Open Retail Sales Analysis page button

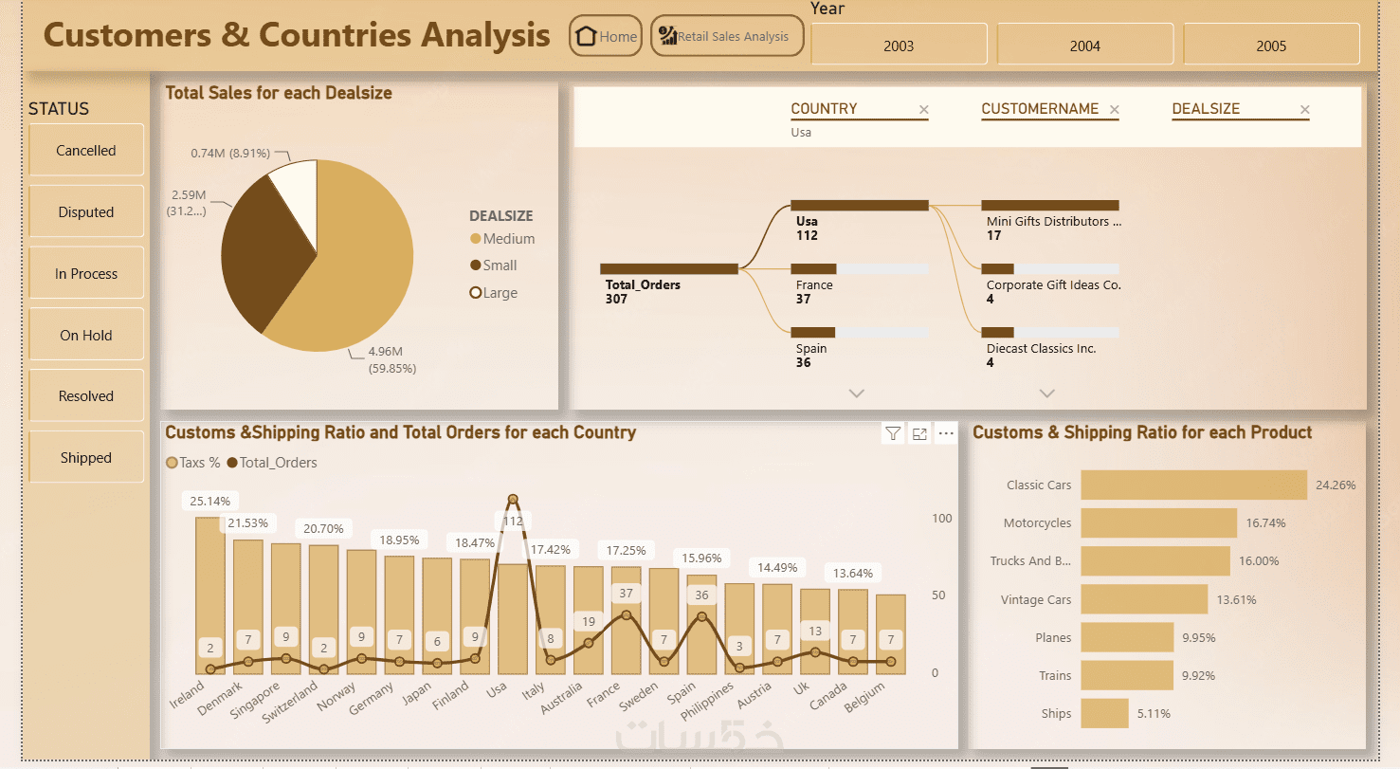coord(727,36)
